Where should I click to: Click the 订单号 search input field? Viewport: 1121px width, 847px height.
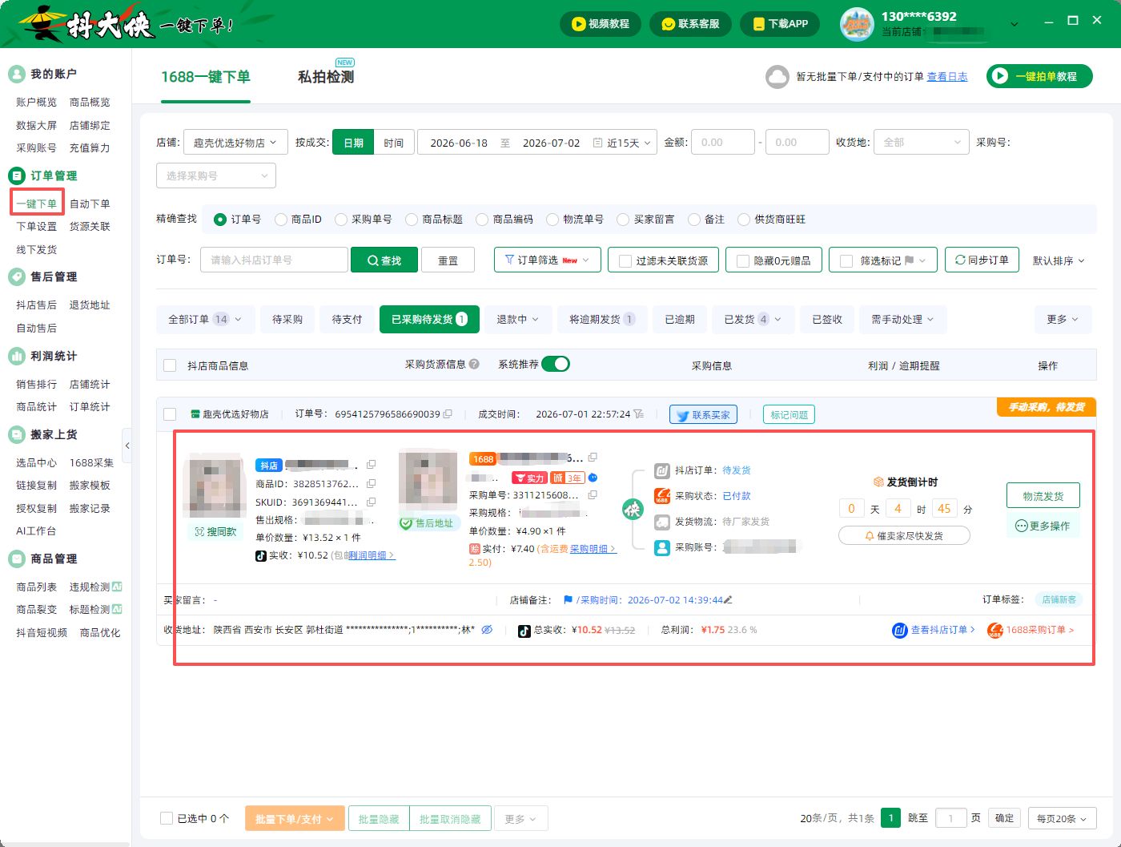pyautogui.click(x=274, y=260)
